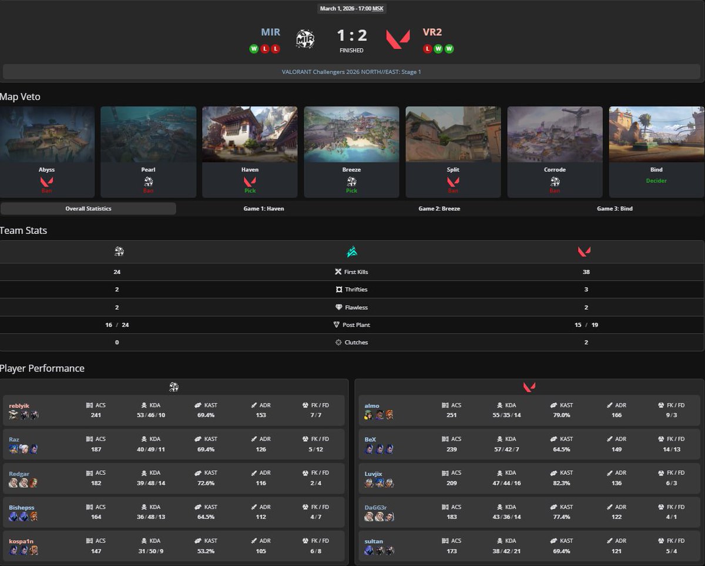
Task: Click the MIR logo under Corrode ban
Action: (x=555, y=181)
